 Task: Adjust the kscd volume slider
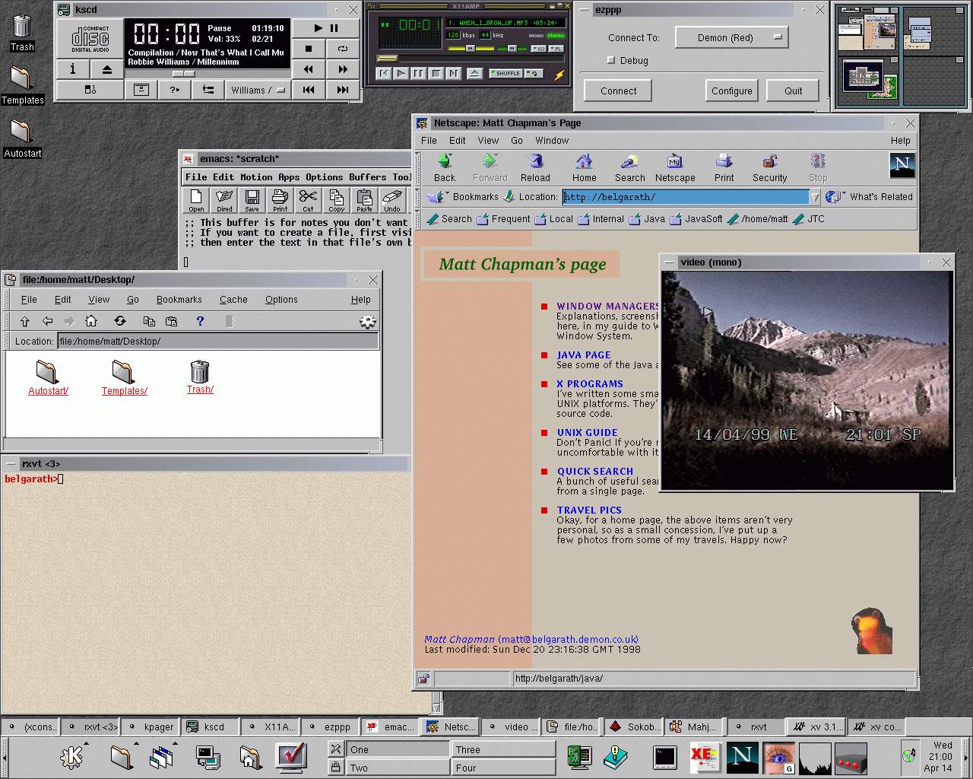183,74
